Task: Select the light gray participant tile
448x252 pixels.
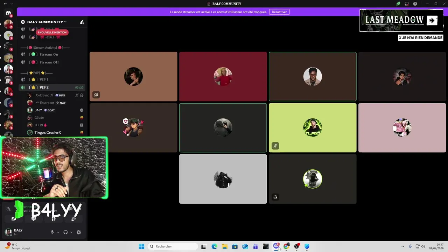Action: (x=223, y=179)
